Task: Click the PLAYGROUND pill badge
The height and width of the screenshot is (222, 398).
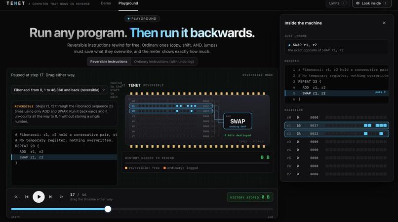Action: coord(142,19)
